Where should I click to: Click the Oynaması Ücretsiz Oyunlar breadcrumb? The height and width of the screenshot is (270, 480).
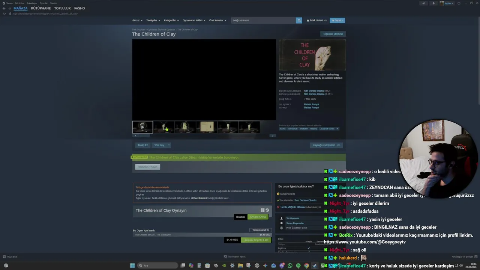[161, 30]
